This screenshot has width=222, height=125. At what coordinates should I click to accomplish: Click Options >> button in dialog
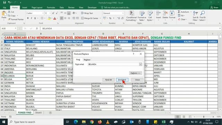click(135, 73)
